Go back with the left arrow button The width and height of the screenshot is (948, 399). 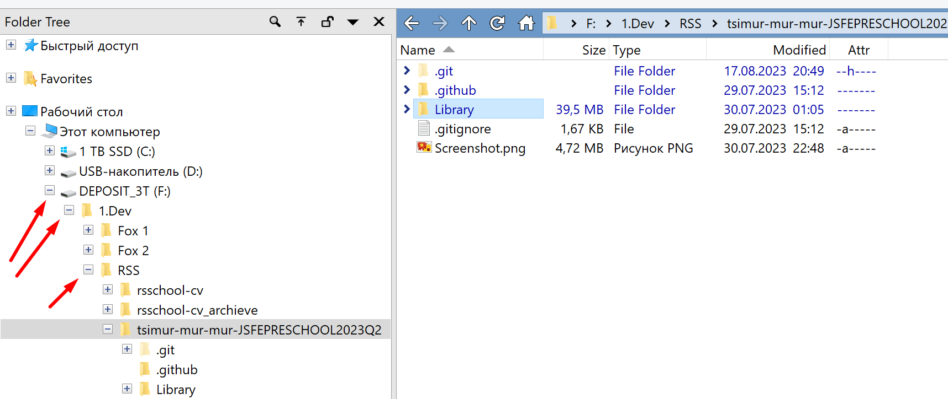tap(412, 23)
